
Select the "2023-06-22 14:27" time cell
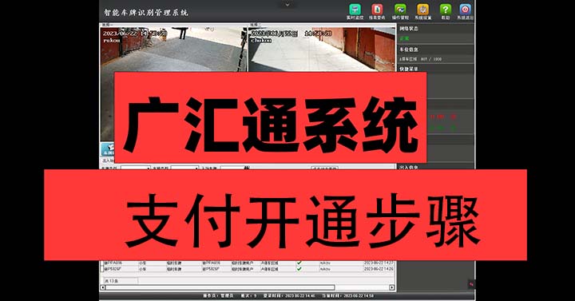click(x=379, y=263)
